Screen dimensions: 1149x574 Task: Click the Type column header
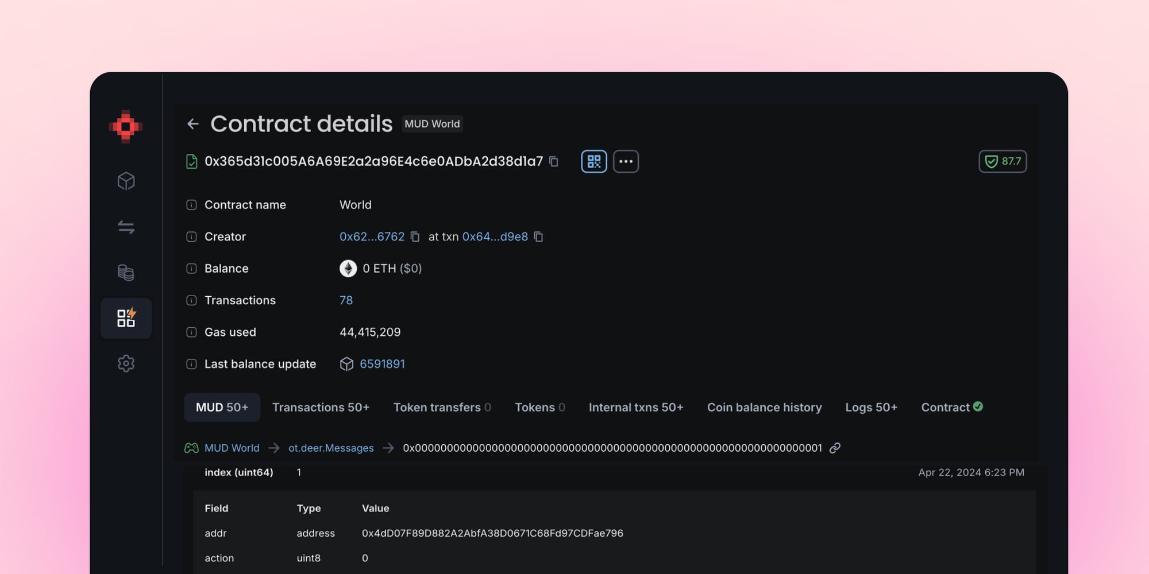click(x=309, y=509)
